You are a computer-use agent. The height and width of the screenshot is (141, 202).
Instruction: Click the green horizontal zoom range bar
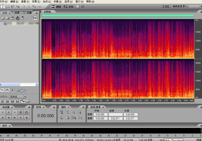118,16
